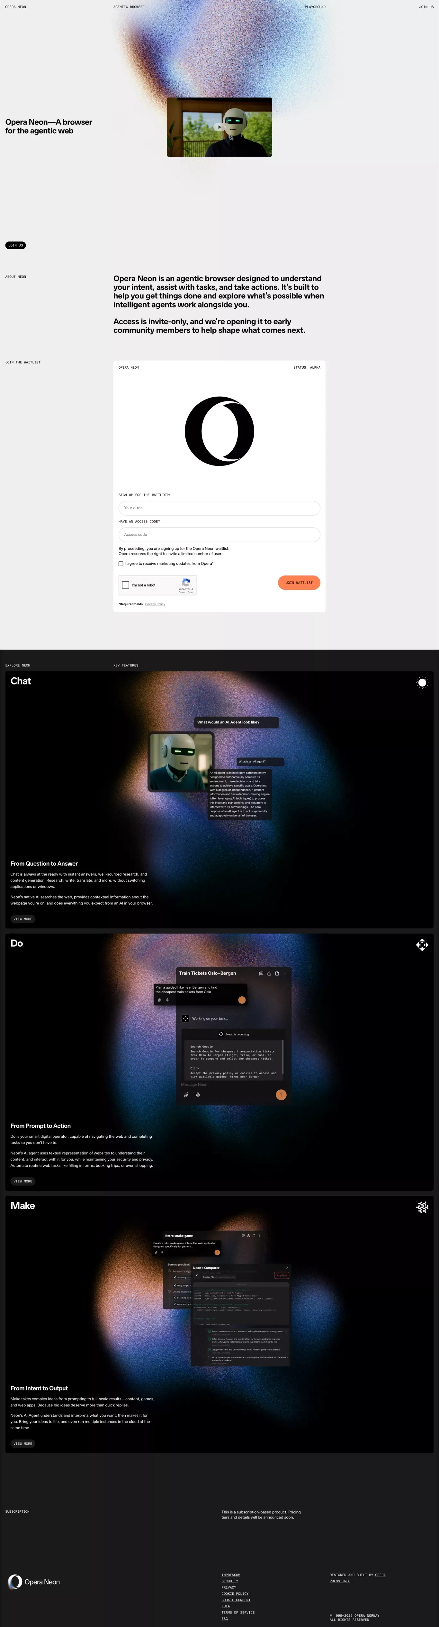Click paperclip attach icon under hike prompt
The width and height of the screenshot is (439, 1627).
(x=159, y=1000)
